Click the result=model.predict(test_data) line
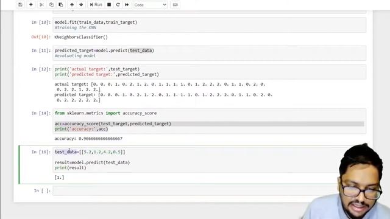The width and height of the screenshot is (390, 219). point(92,162)
